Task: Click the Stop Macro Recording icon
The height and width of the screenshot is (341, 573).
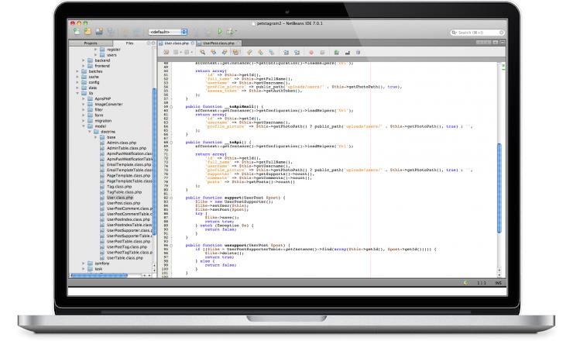Action: 322,53
